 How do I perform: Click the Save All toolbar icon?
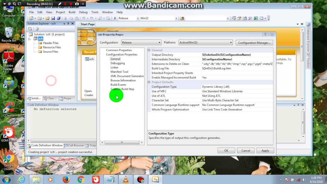click(x=59, y=18)
